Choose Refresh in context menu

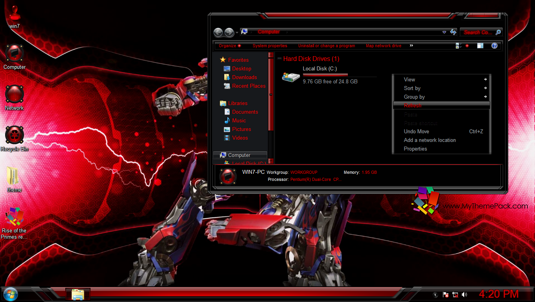point(441,105)
